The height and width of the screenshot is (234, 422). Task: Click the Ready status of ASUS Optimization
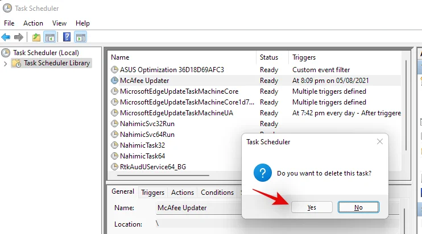pos(269,70)
